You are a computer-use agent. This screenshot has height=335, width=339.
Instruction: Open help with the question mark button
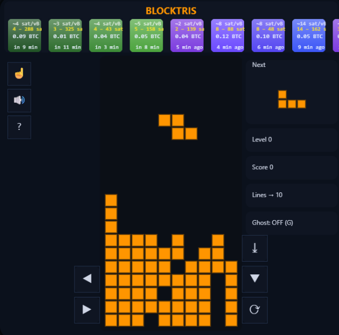tap(19, 127)
